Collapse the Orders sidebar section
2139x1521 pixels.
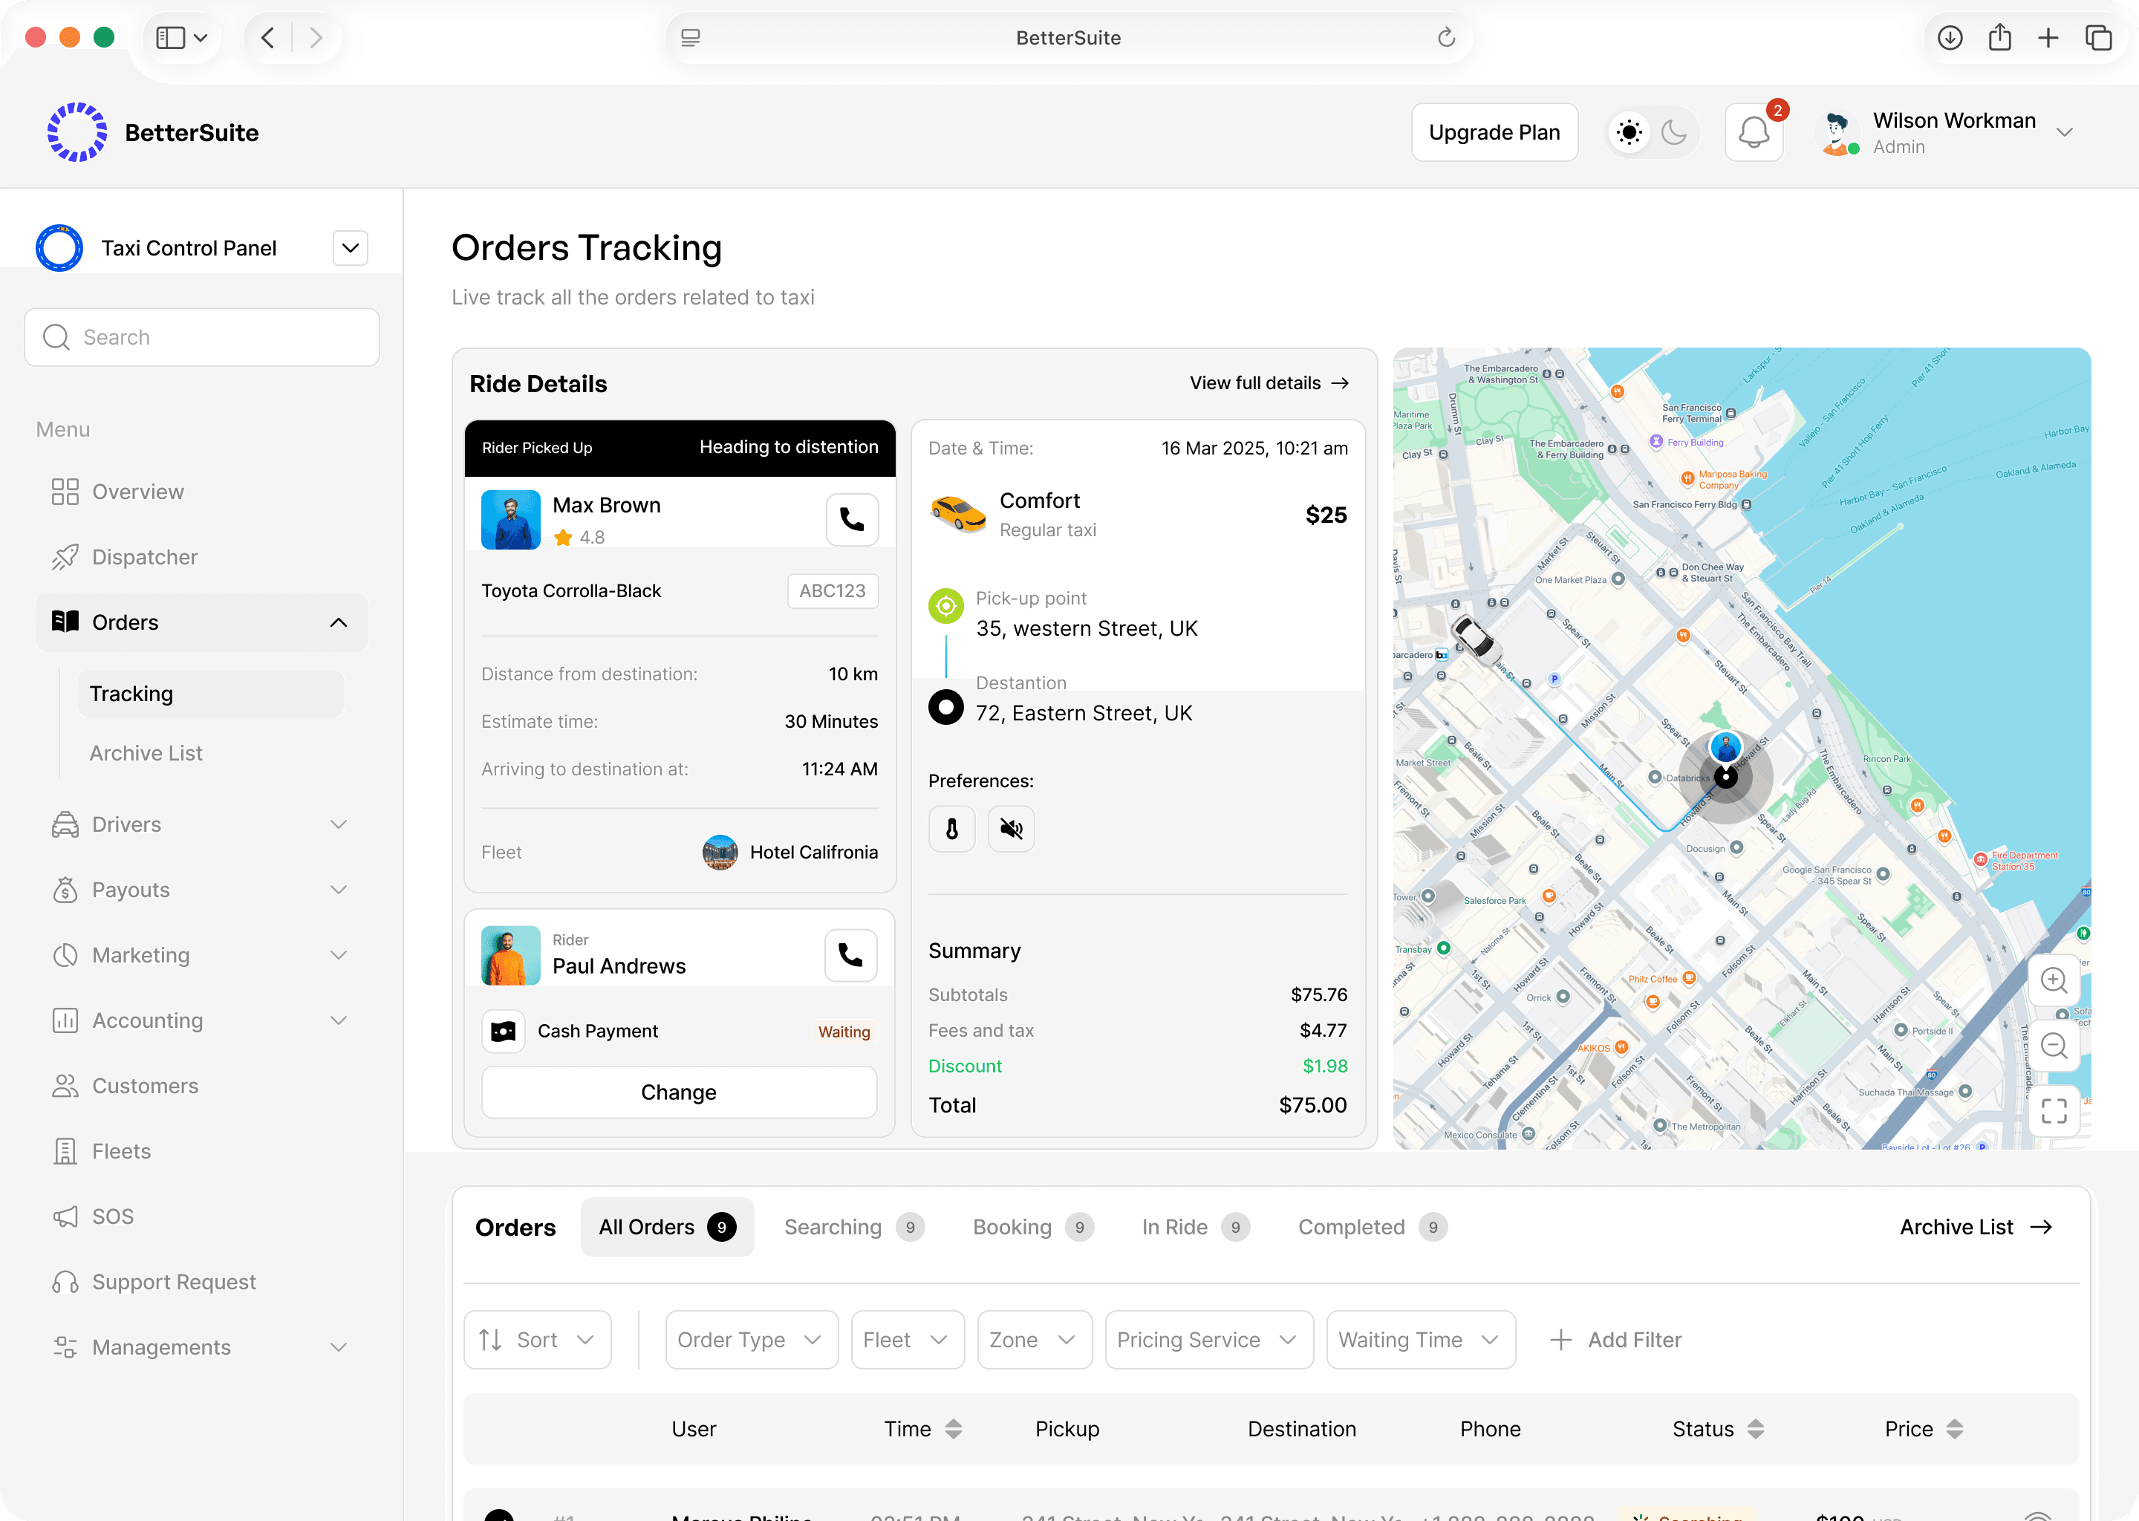coord(337,622)
